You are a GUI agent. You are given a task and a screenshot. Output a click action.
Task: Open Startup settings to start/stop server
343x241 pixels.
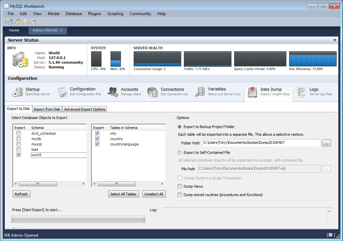pyautogui.click(x=18, y=91)
